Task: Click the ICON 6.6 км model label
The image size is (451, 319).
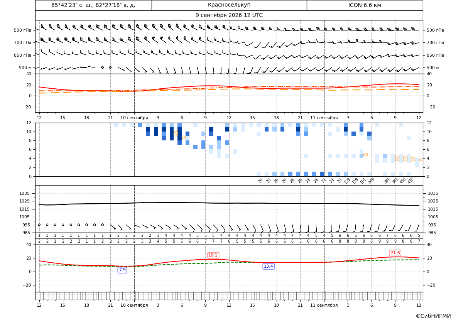Action: [365, 5]
